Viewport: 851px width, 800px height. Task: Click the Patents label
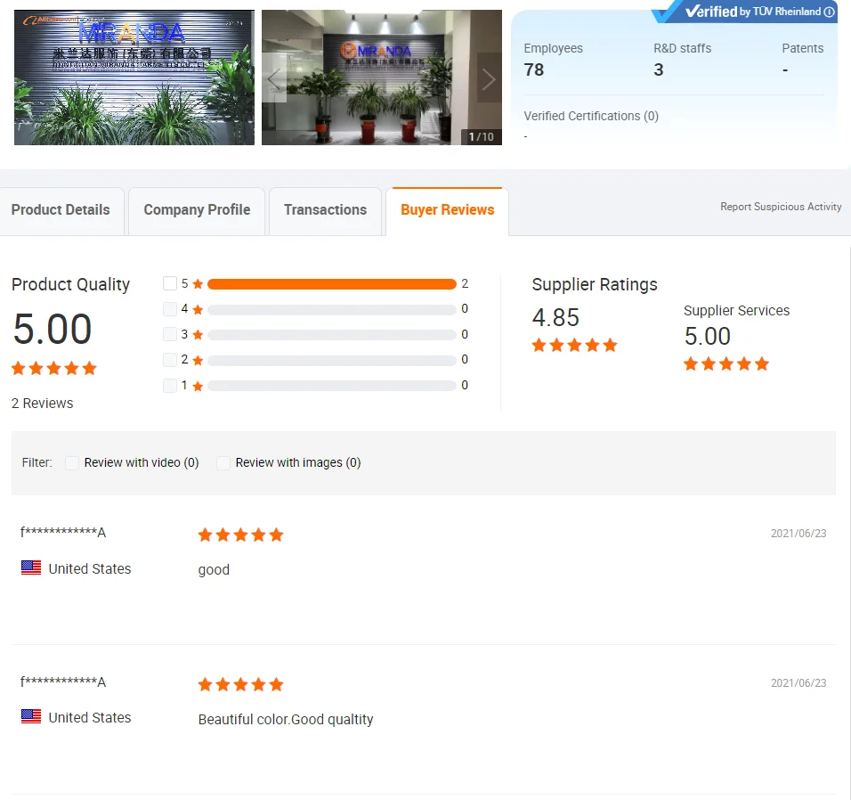point(802,48)
